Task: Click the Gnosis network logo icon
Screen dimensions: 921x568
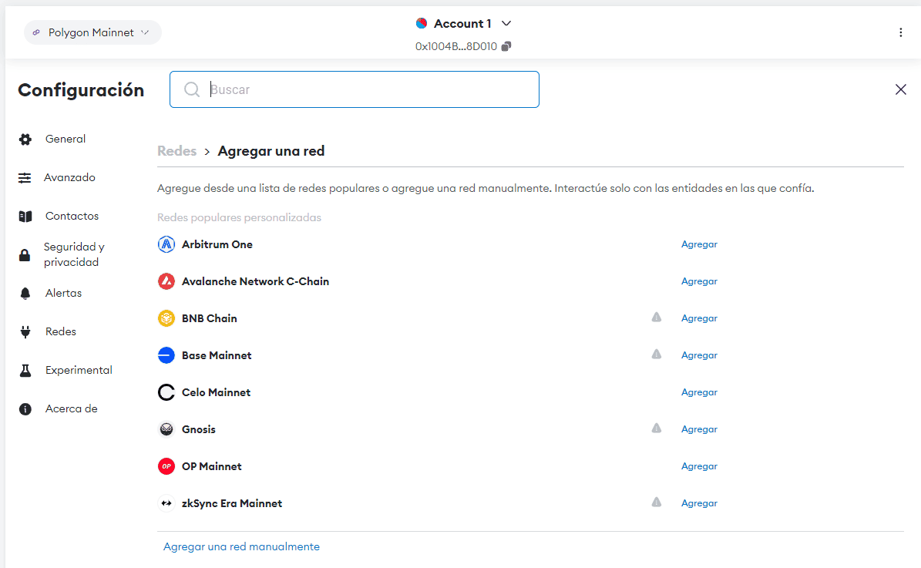Action: pos(166,429)
